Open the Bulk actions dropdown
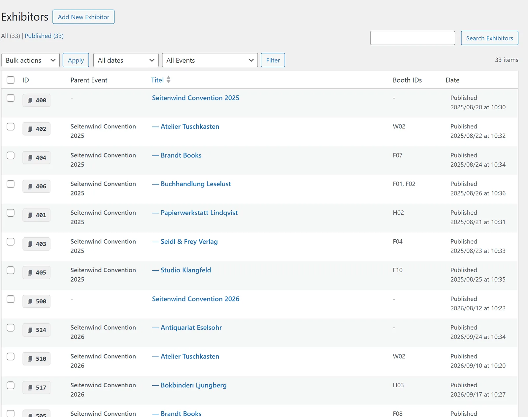 30,60
